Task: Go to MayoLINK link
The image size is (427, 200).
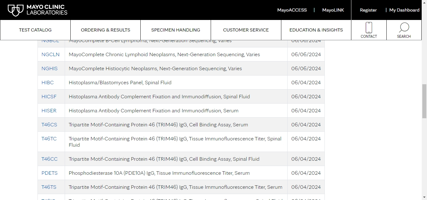Action: pyautogui.click(x=333, y=10)
